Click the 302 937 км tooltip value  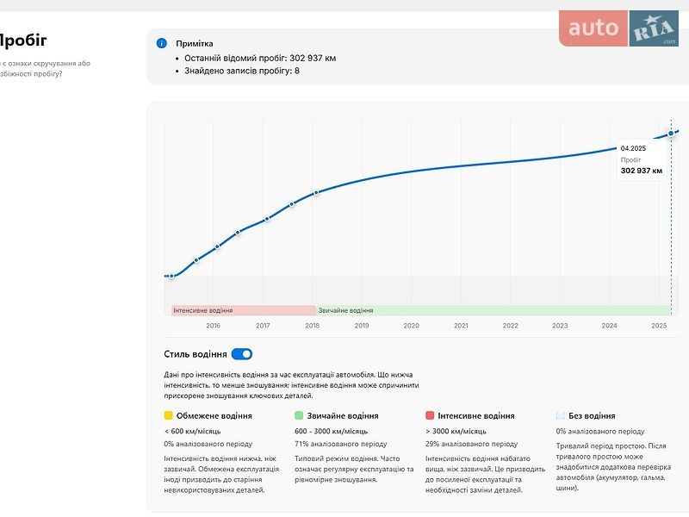click(x=642, y=171)
